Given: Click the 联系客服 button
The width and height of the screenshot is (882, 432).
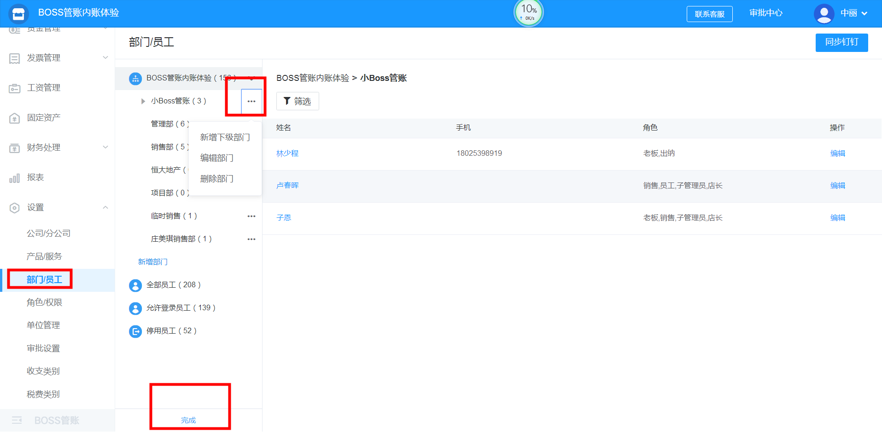Looking at the screenshot, I should [710, 14].
